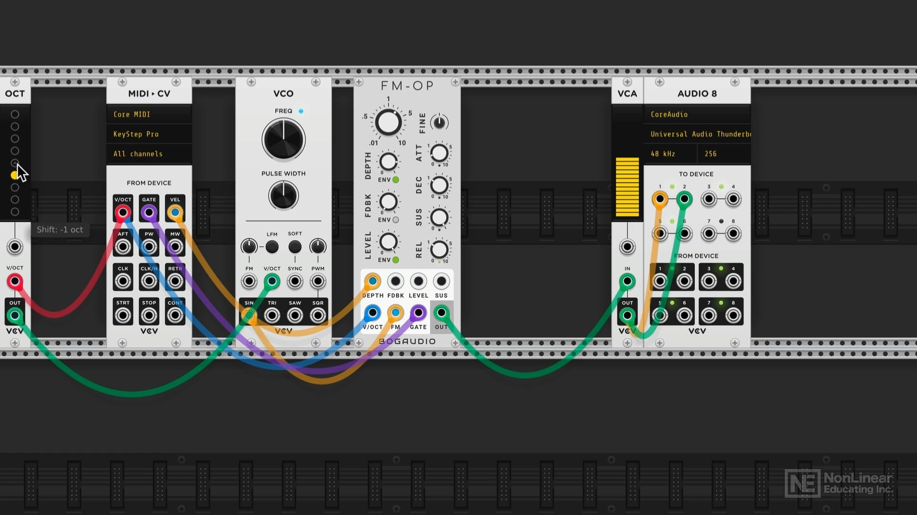This screenshot has width=917, height=515.
Task: Toggle the DEPTH ENV switch on FM-OP
Action: pyautogui.click(x=395, y=180)
